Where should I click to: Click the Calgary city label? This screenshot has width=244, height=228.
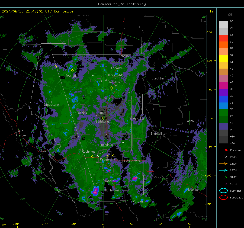[x=106, y=159]
